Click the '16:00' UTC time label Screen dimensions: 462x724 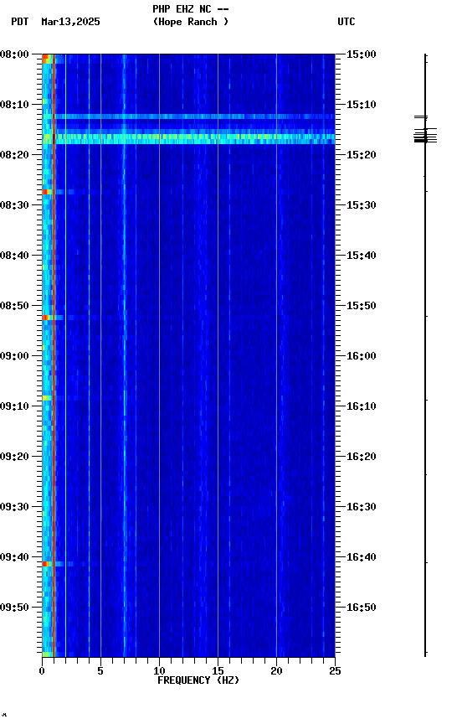(x=361, y=356)
